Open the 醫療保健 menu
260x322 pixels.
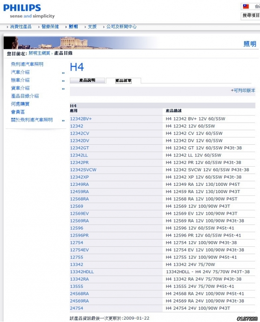pos(50,27)
